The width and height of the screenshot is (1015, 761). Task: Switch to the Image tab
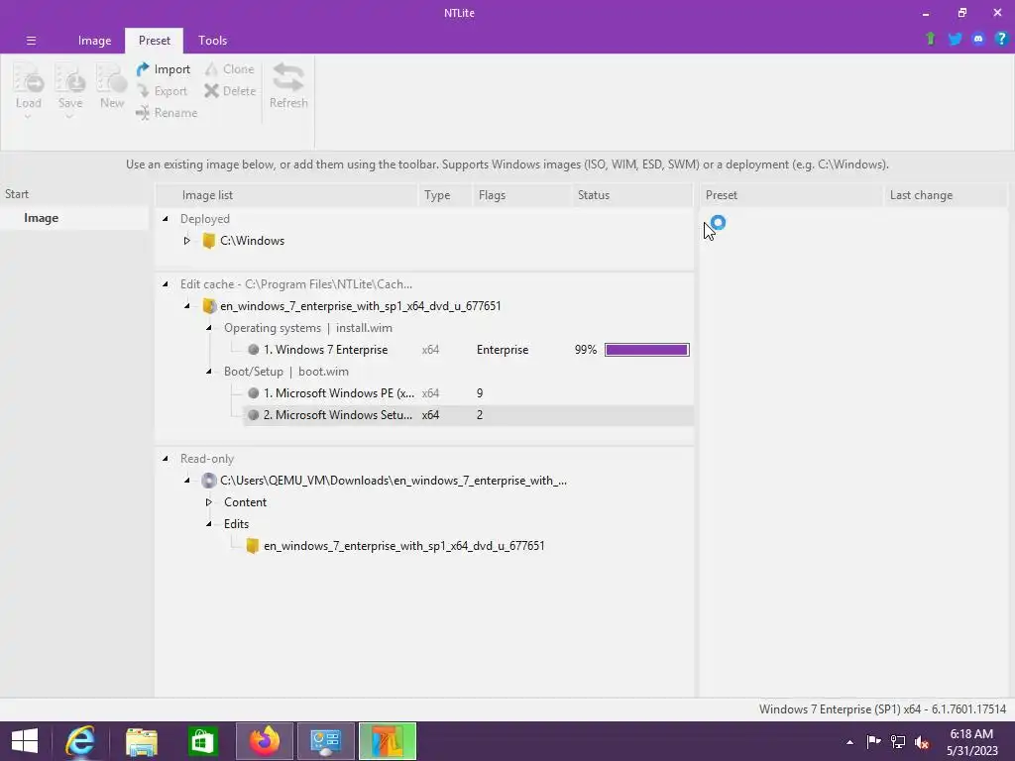pyautogui.click(x=94, y=40)
